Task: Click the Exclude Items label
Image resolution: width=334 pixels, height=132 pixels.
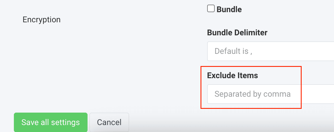Action: 232,76
